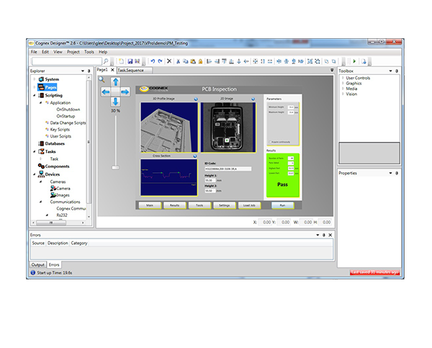Click the black X delete icon in toolbar
The height and width of the screenshot is (348, 432).
click(x=169, y=61)
